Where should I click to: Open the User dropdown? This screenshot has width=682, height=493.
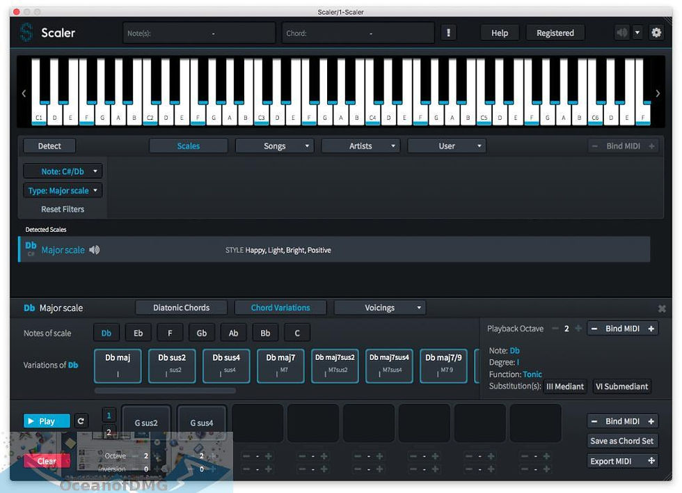pyautogui.click(x=447, y=146)
